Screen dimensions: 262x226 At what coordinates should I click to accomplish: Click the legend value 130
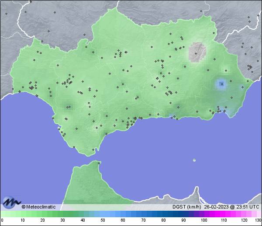click(258, 220)
